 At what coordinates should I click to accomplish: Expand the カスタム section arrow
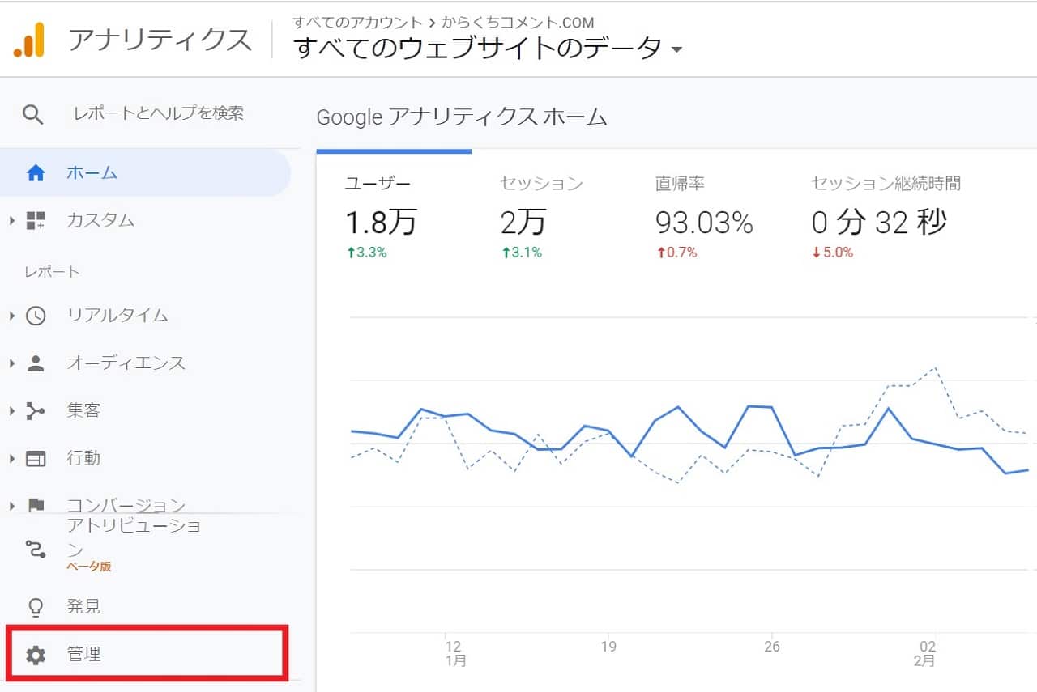[x=12, y=220]
